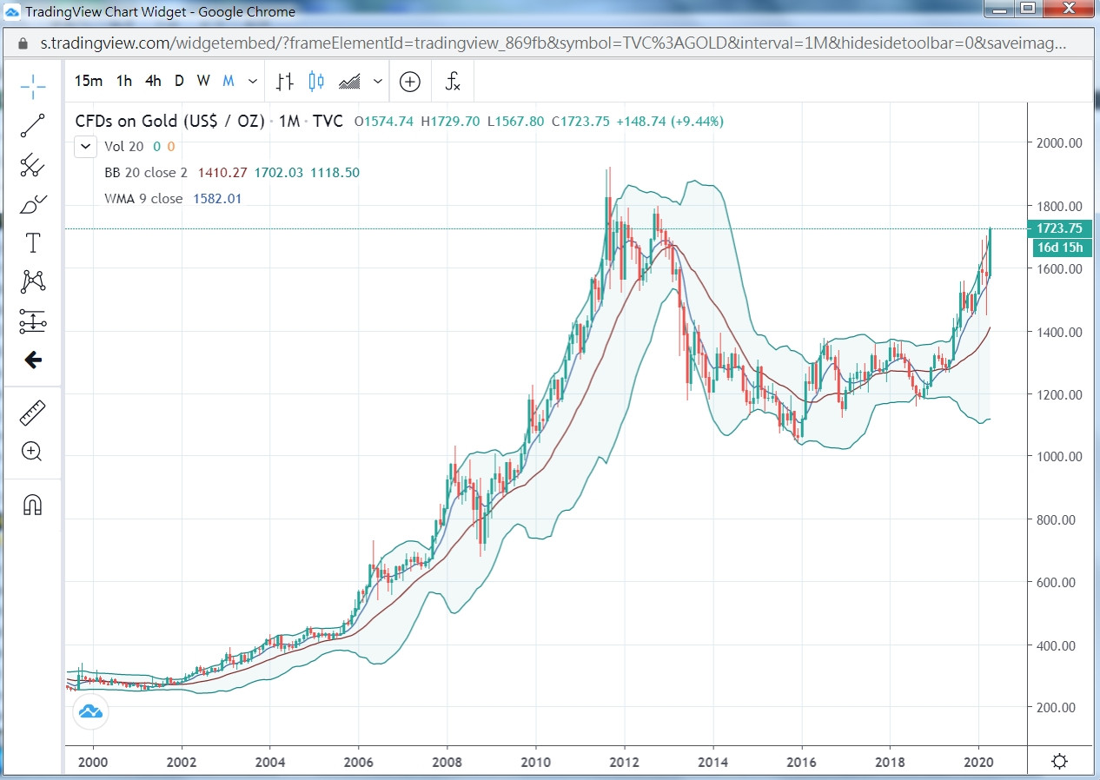Image resolution: width=1100 pixels, height=780 pixels.
Task: Open the pitchfork drawing tool
Action: click(33, 164)
